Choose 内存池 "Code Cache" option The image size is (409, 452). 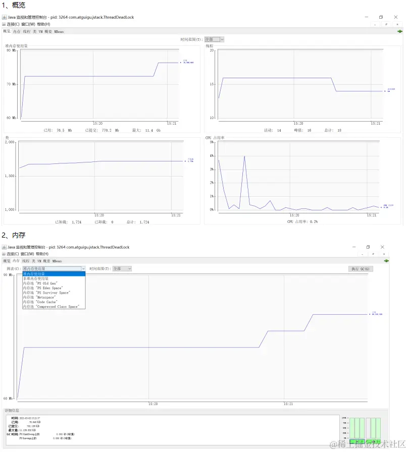tap(54, 302)
